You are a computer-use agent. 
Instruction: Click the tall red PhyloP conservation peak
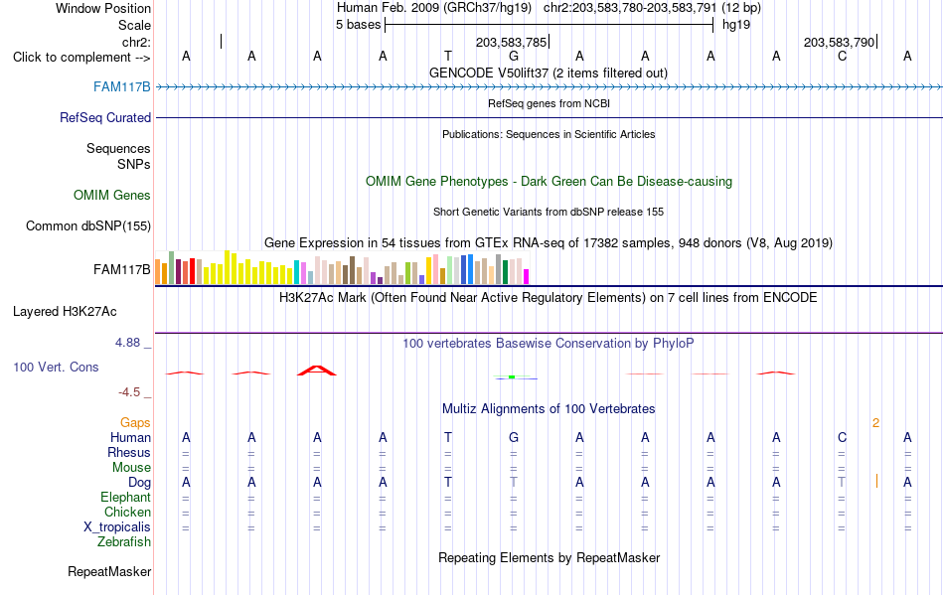point(317,371)
